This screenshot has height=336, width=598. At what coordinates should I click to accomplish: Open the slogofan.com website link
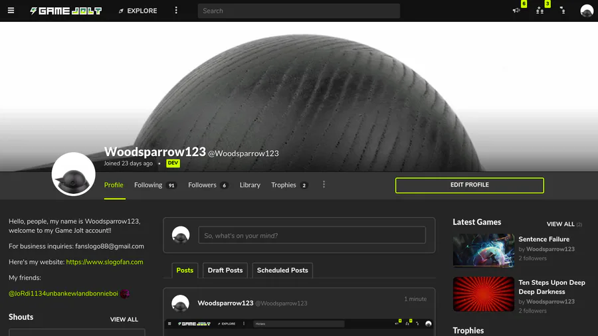pos(104,262)
